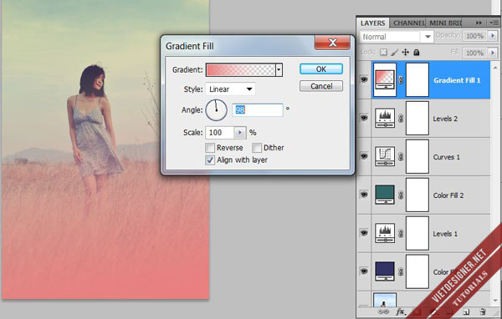Screen dimensions: 502x319
Task: Click the Levels 2 histogram icon
Action: click(x=385, y=119)
